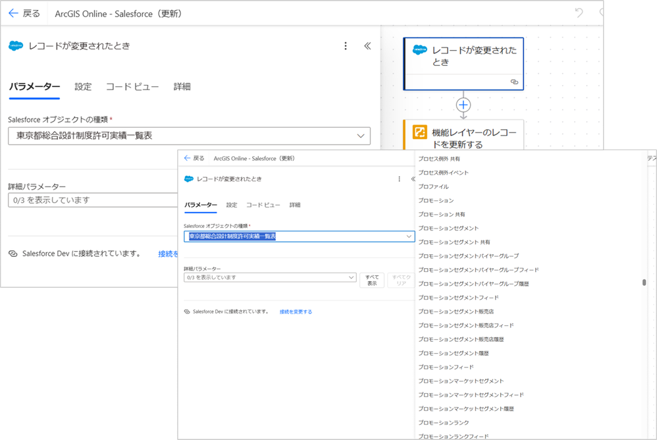Click orange ArcGIS icon on feature layer card

[419, 132]
